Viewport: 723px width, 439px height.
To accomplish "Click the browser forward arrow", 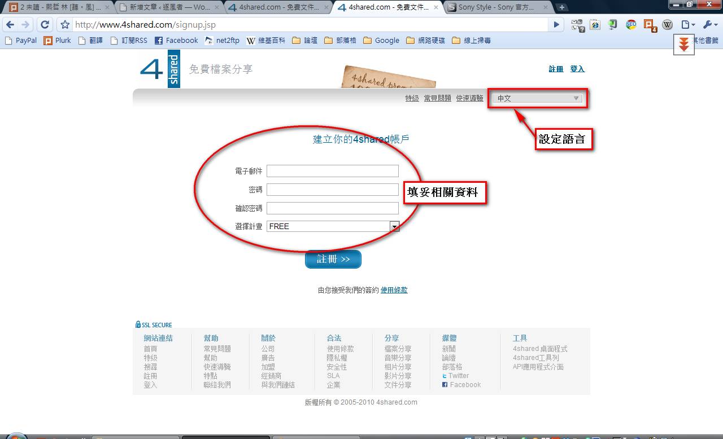I will pos(25,25).
